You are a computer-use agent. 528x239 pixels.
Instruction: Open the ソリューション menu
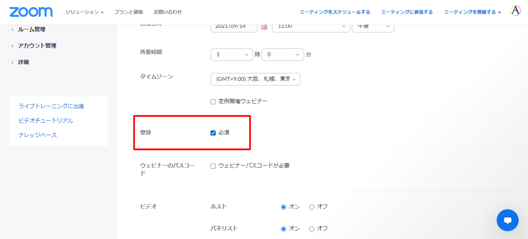(85, 12)
